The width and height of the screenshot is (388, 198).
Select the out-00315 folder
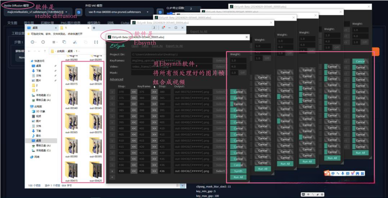click(x=71, y=75)
